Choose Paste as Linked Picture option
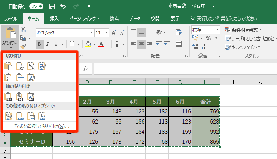 42,116
